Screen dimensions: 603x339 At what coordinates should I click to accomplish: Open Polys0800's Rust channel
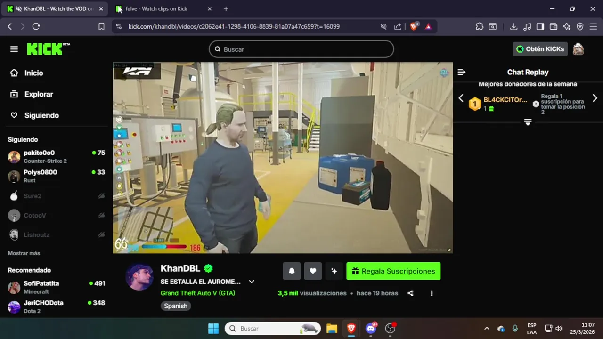pyautogui.click(x=57, y=176)
